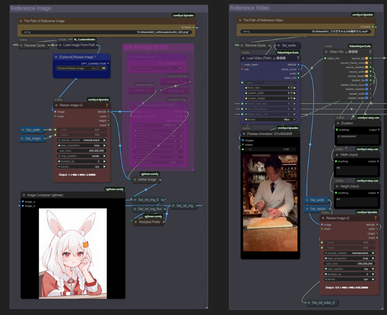Select The Path of Reference Video node title

263,20
